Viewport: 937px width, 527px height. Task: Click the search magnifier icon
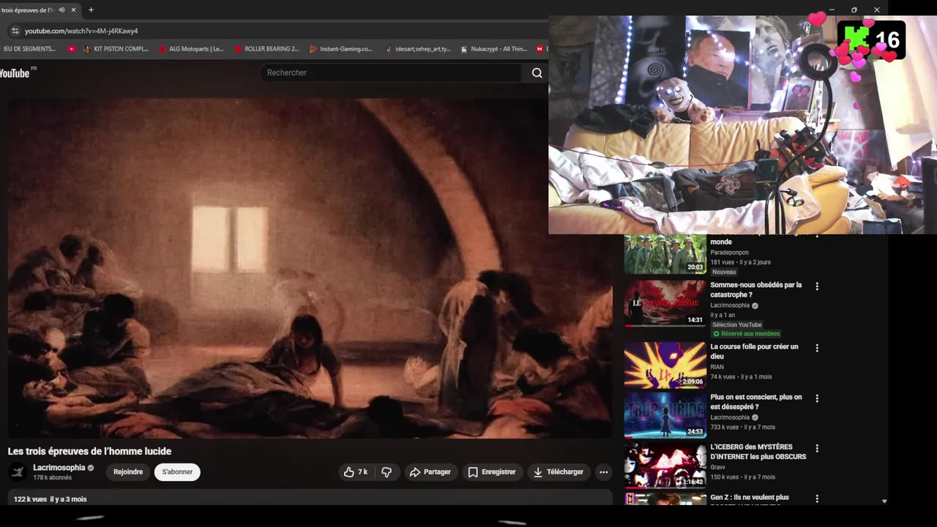click(x=537, y=72)
